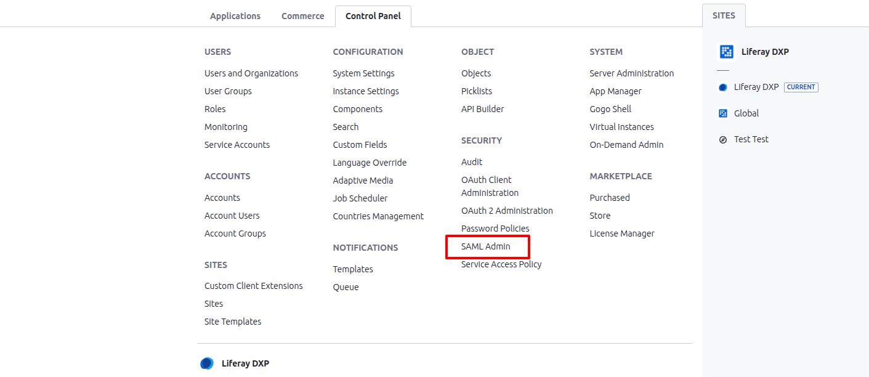Open Monitoring under Users
The image size is (869, 377).
pos(226,127)
